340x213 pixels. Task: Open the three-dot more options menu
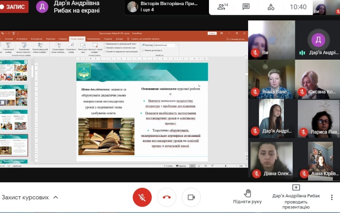[331, 197]
